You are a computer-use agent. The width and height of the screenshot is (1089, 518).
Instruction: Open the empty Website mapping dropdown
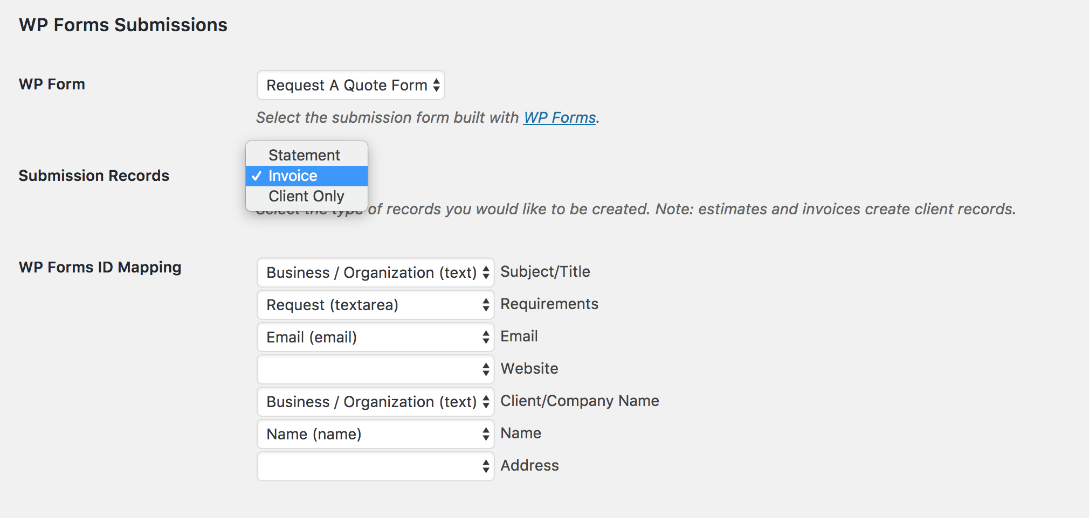tap(375, 369)
